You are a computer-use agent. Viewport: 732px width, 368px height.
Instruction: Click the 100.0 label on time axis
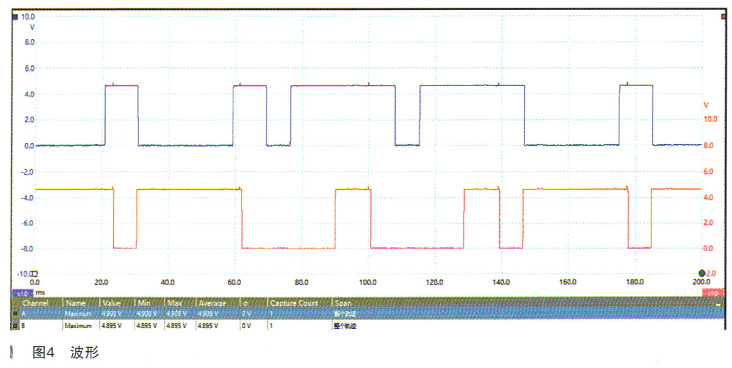tap(368, 282)
